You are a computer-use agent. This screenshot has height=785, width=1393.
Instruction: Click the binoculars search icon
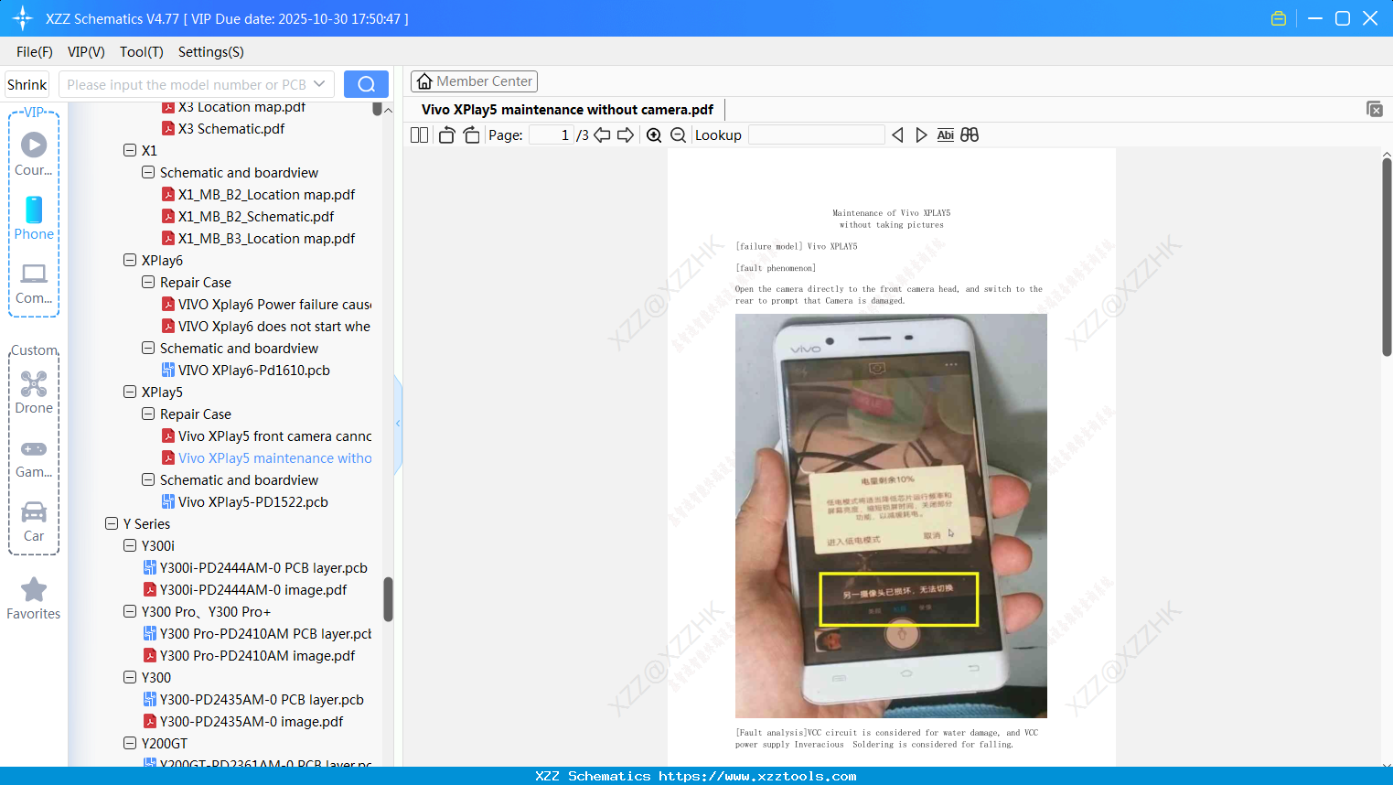tap(970, 134)
